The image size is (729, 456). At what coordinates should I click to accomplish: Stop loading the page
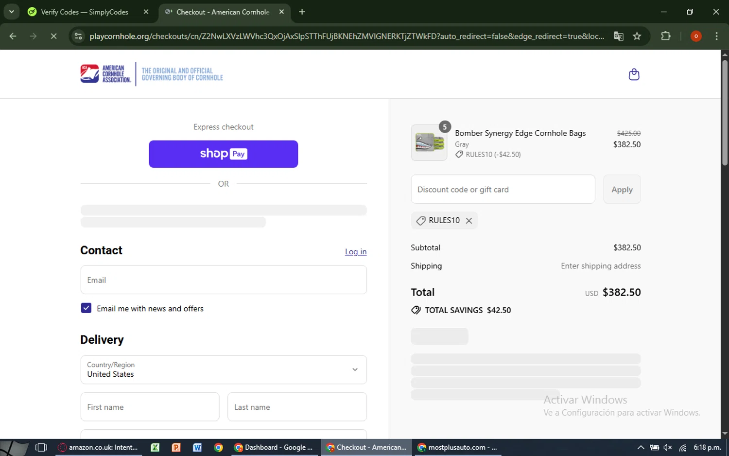[x=53, y=36]
